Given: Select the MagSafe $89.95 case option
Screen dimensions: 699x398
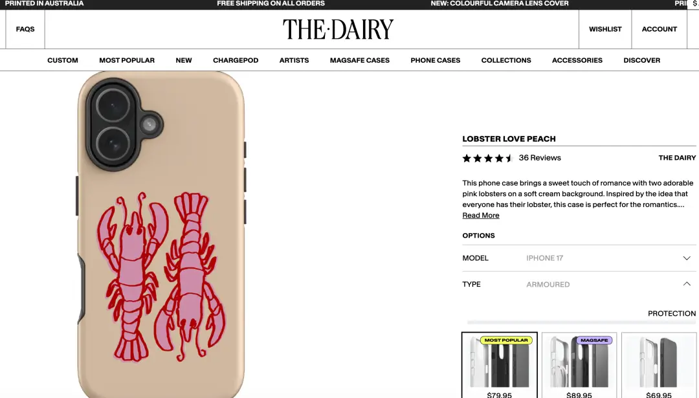Looking at the screenshot, I should (x=579, y=366).
